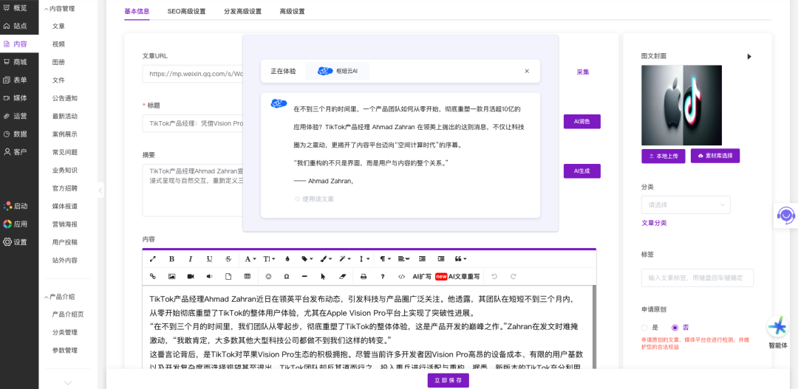The image size is (798, 389).
Task: Open the 分类 category dropdown
Action: [x=686, y=205]
